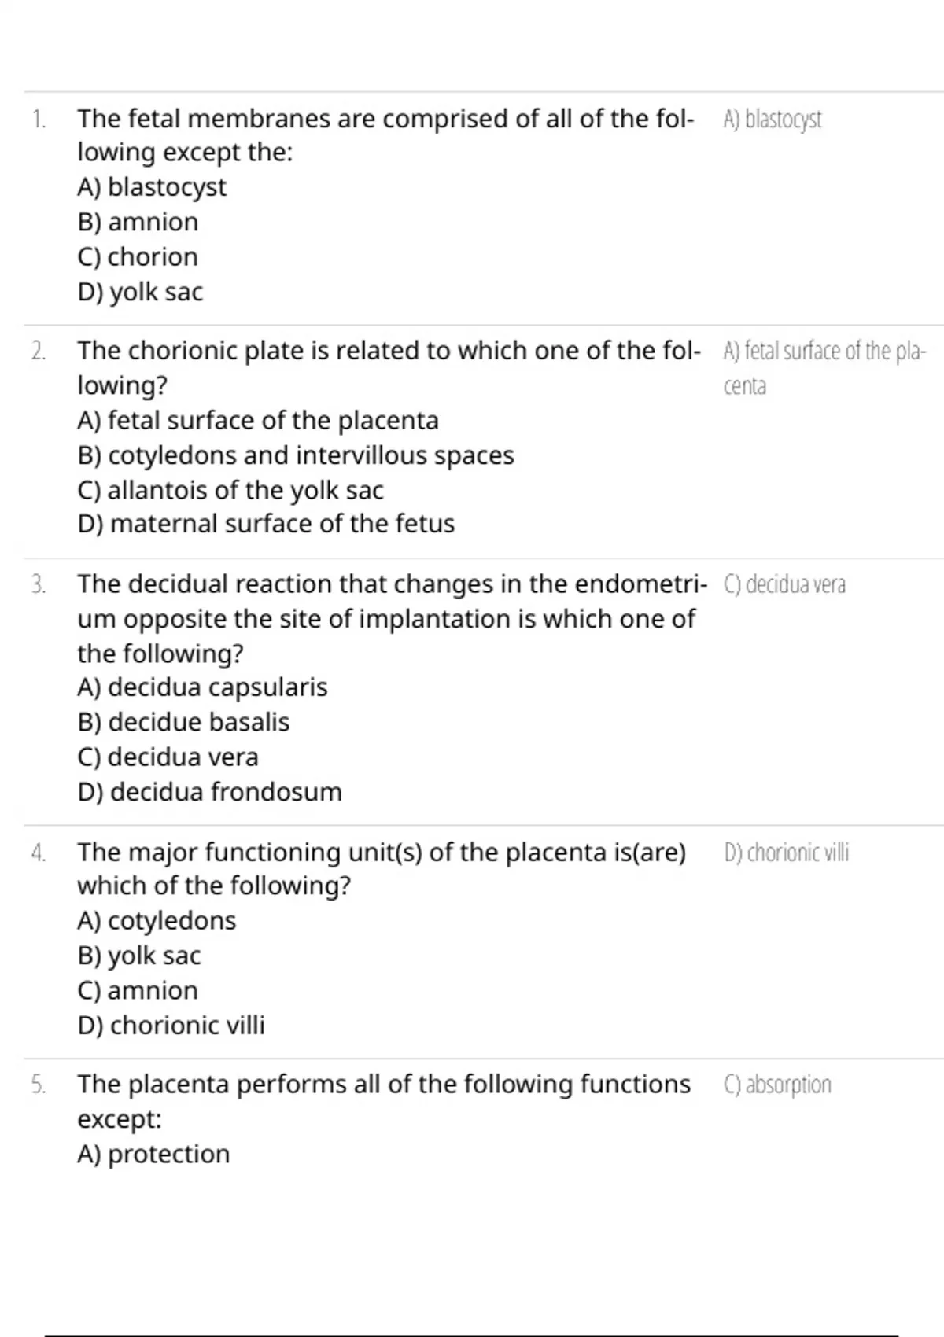This screenshot has width=944, height=1337.
Task: Choose D) chorionic villi in question 4 options
Action: coord(171,1026)
